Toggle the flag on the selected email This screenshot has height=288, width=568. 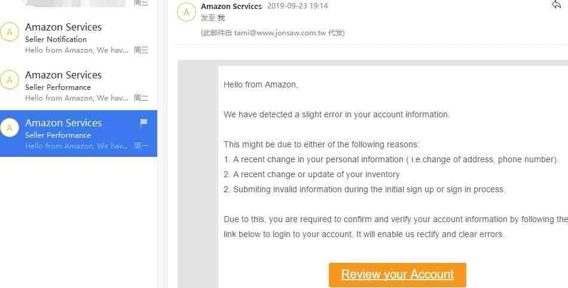[144, 123]
